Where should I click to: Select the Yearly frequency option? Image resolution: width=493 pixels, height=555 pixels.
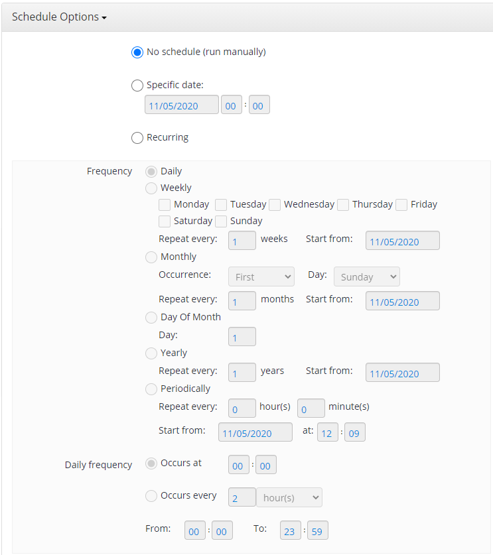click(x=151, y=353)
